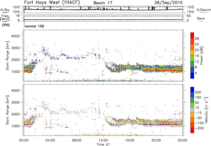
Task: Click the '3000' tick on Velocity panel
Action: (15, 102)
